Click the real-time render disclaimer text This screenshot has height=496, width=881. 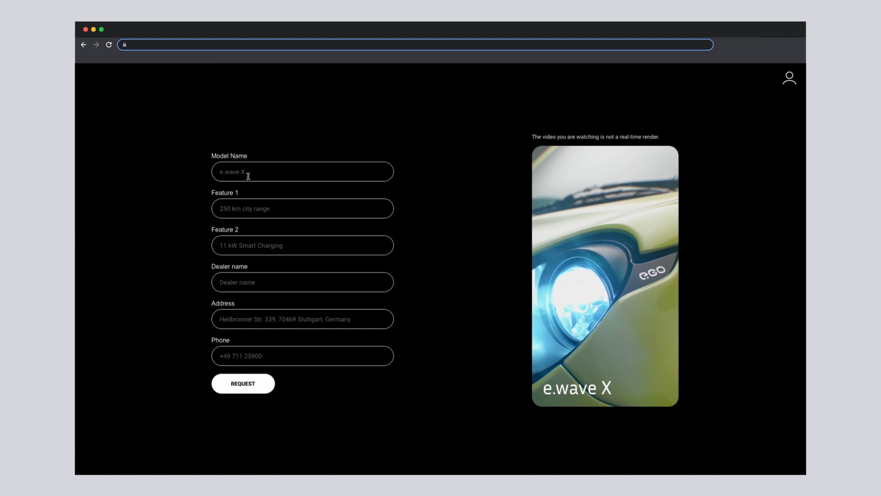point(595,137)
